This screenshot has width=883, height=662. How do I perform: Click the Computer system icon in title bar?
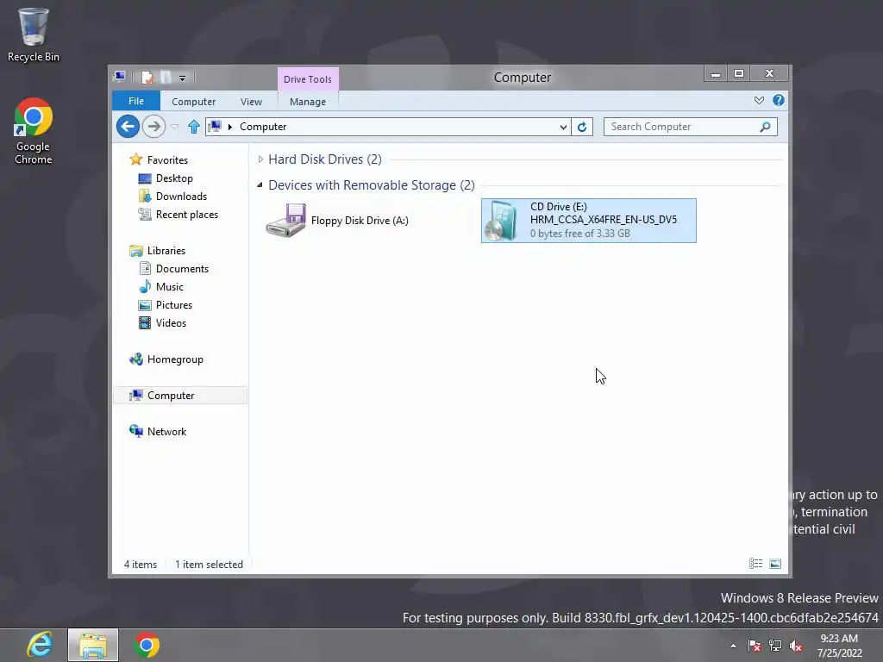(x=119, y=77)
